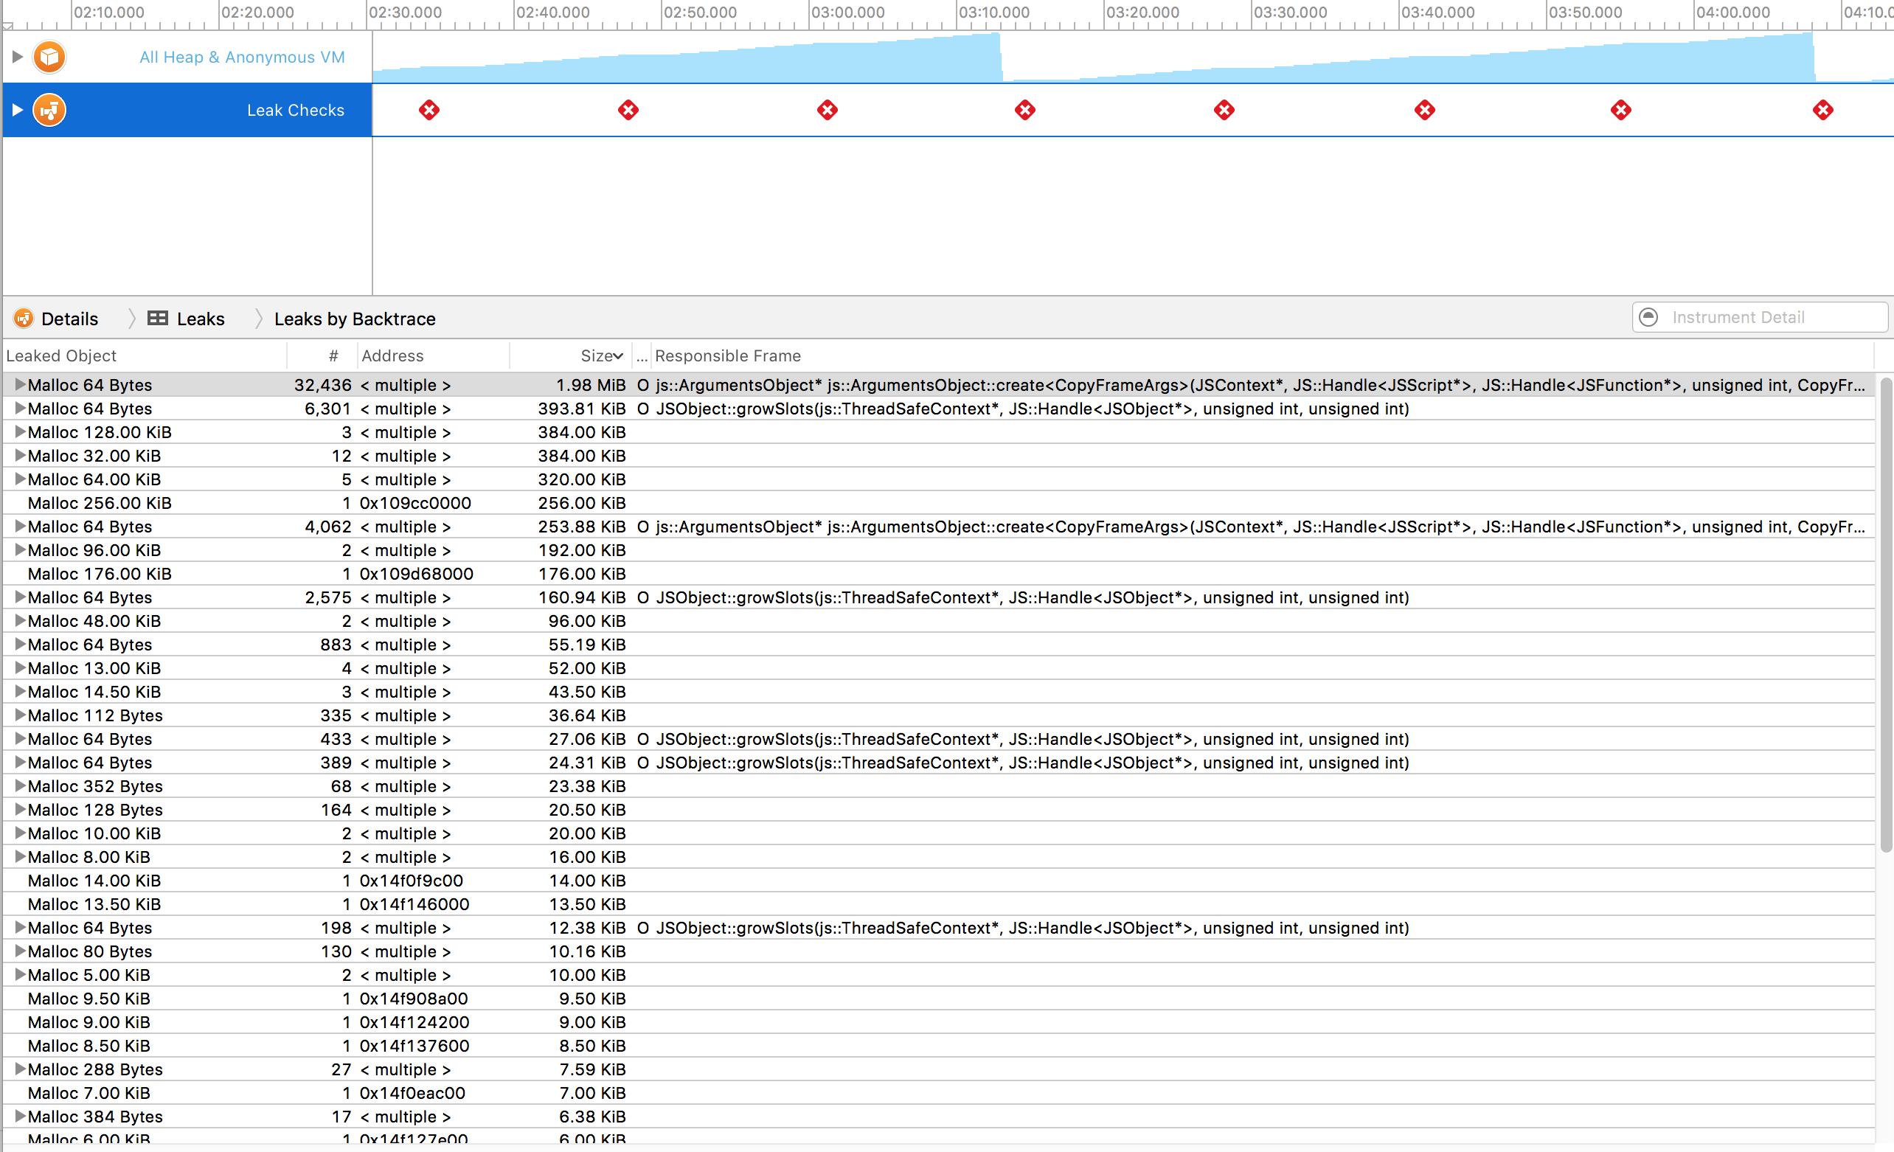Click the All Heap & Anonymous VM instrument icon
This screenshot has height=1152, width=1894.
tap(49, 57)
